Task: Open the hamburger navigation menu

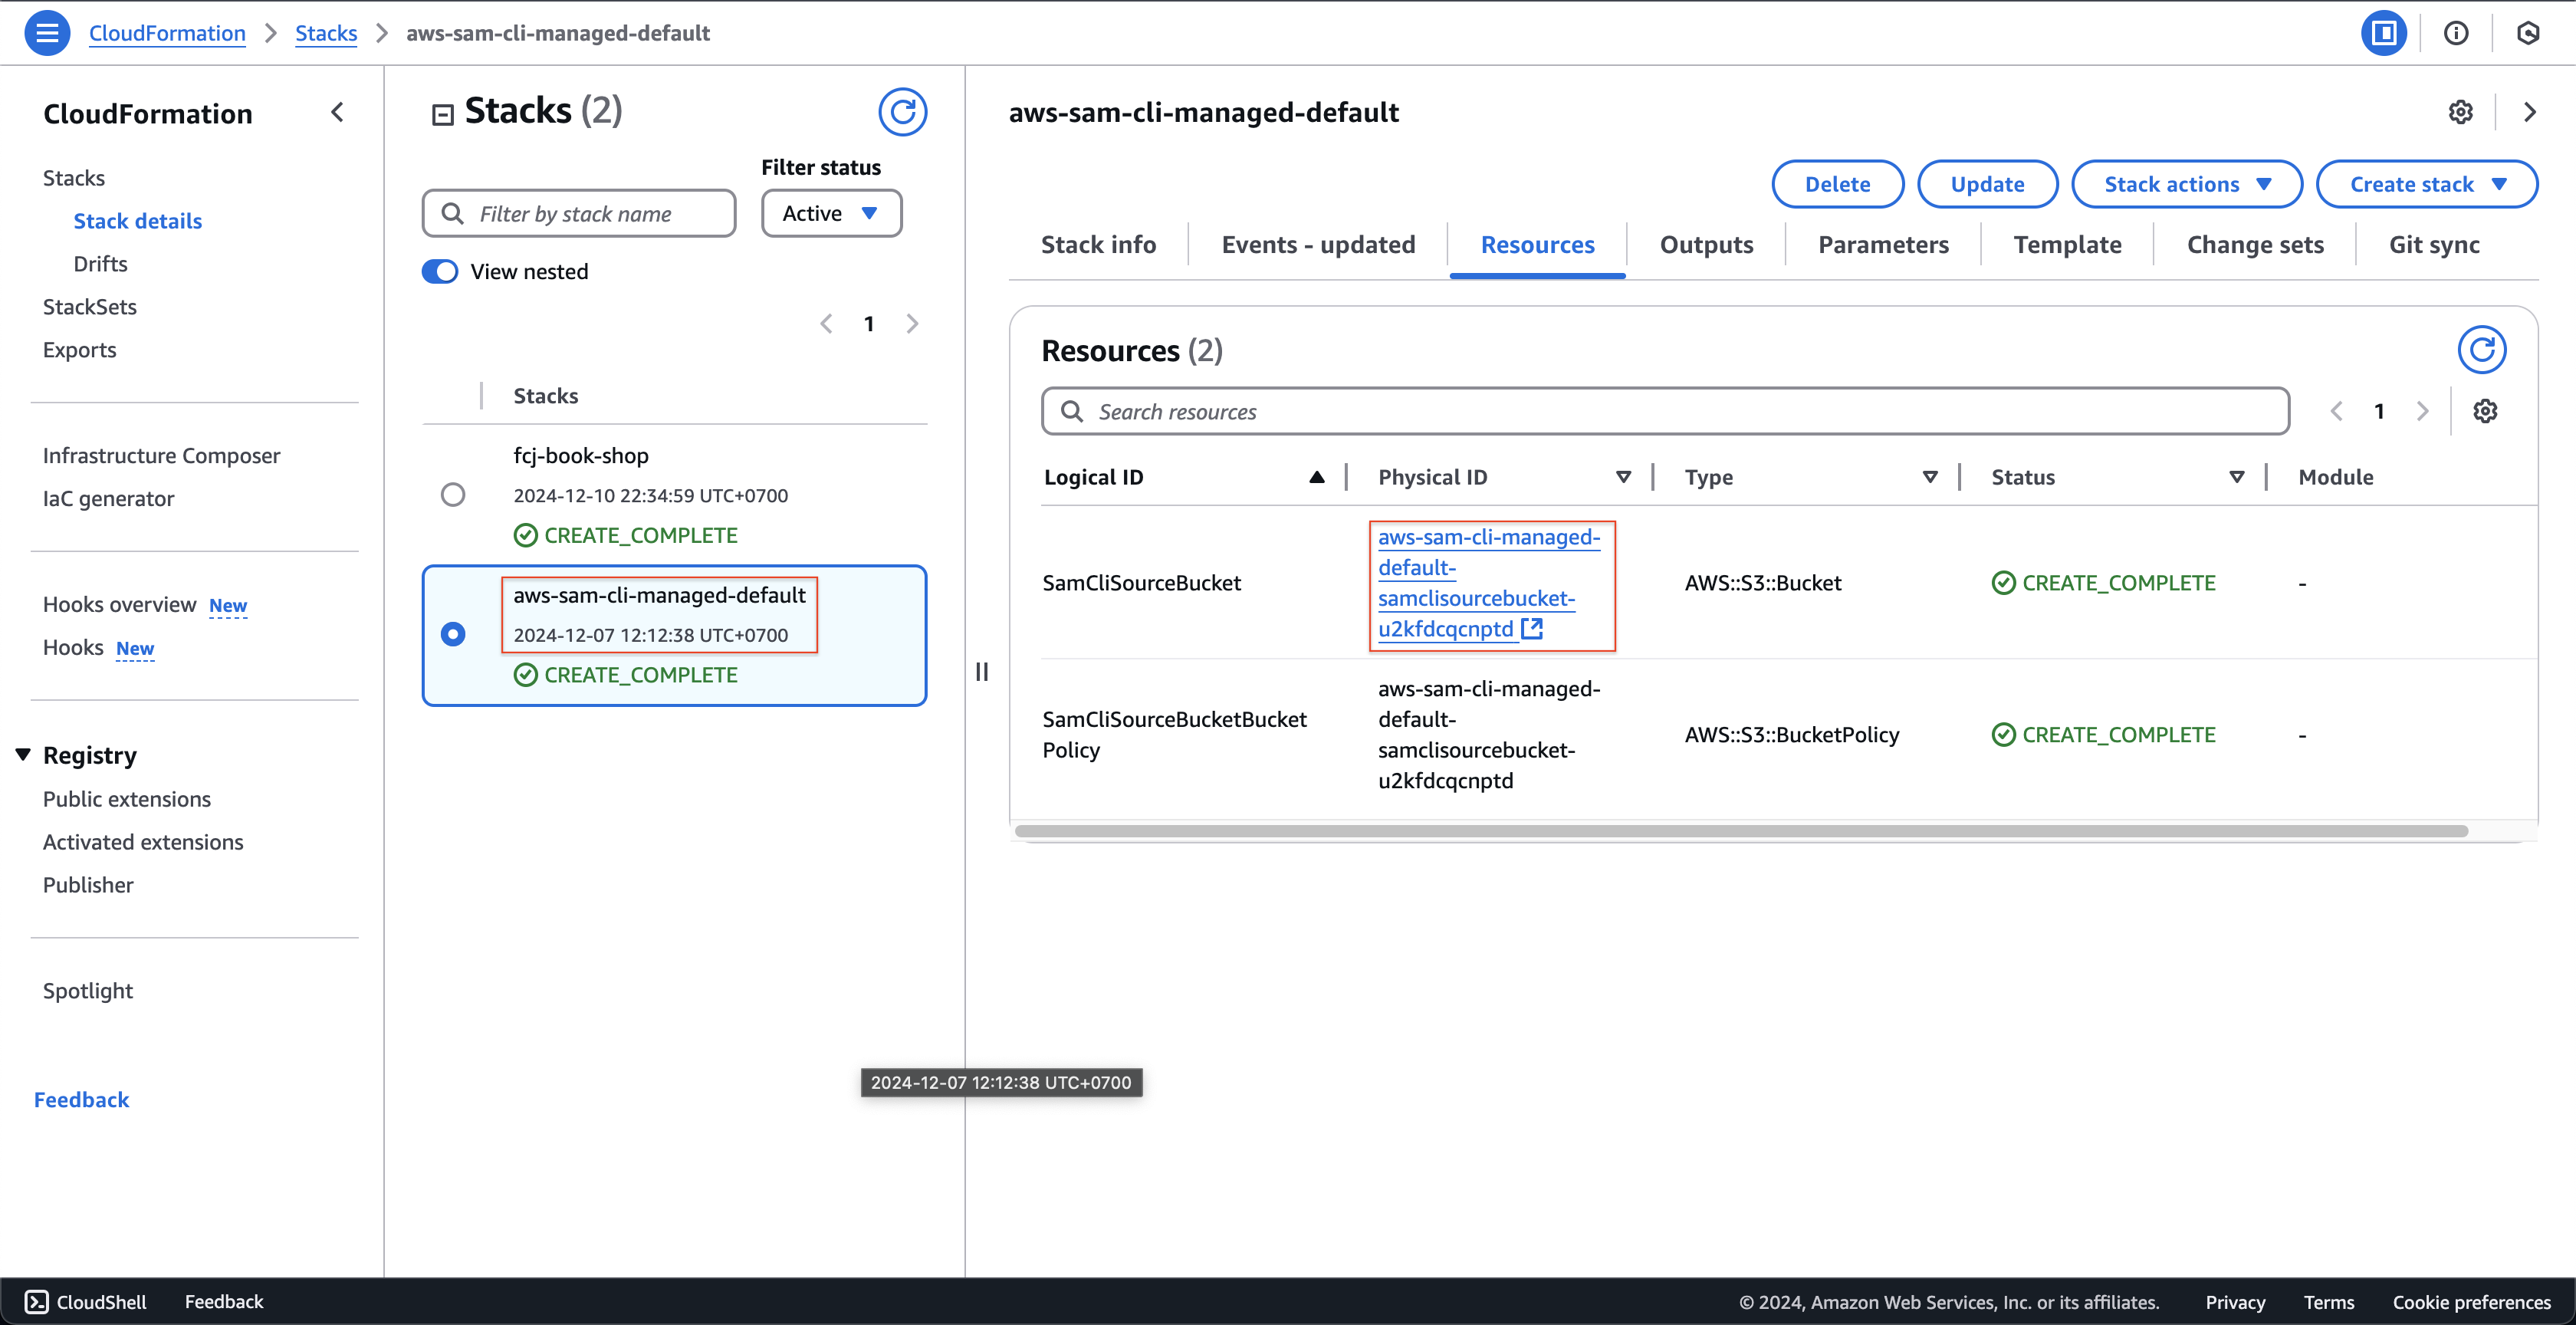Action: 47,33
